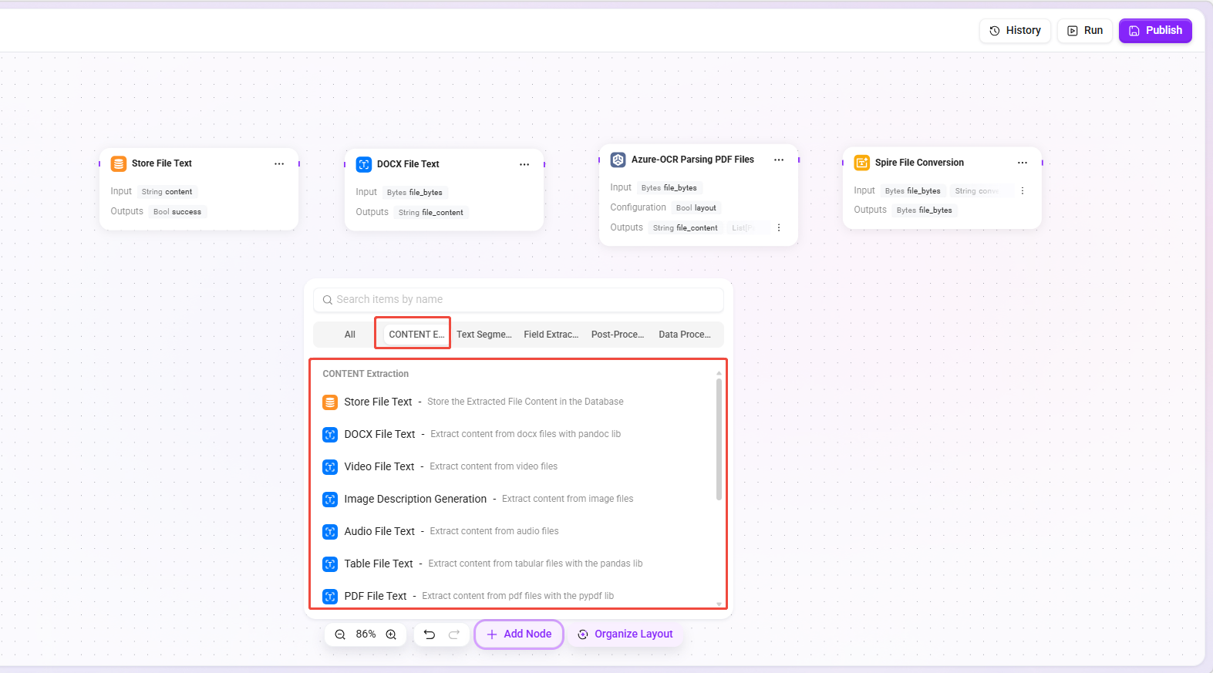Switch to the All category tab
1213x673 pixels.
coord(350,335)
